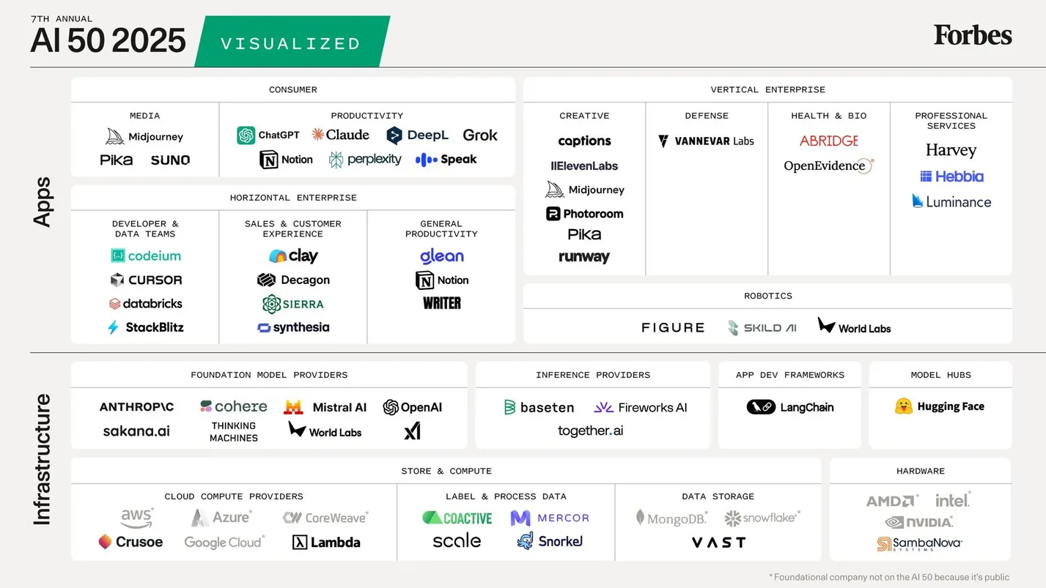The image size is (1046, 588).
Task: Select the Decagon logo
Action: point(293,280)
